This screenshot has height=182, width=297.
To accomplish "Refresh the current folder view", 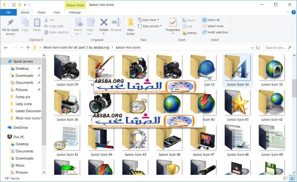I will click(x=258, y=48).
